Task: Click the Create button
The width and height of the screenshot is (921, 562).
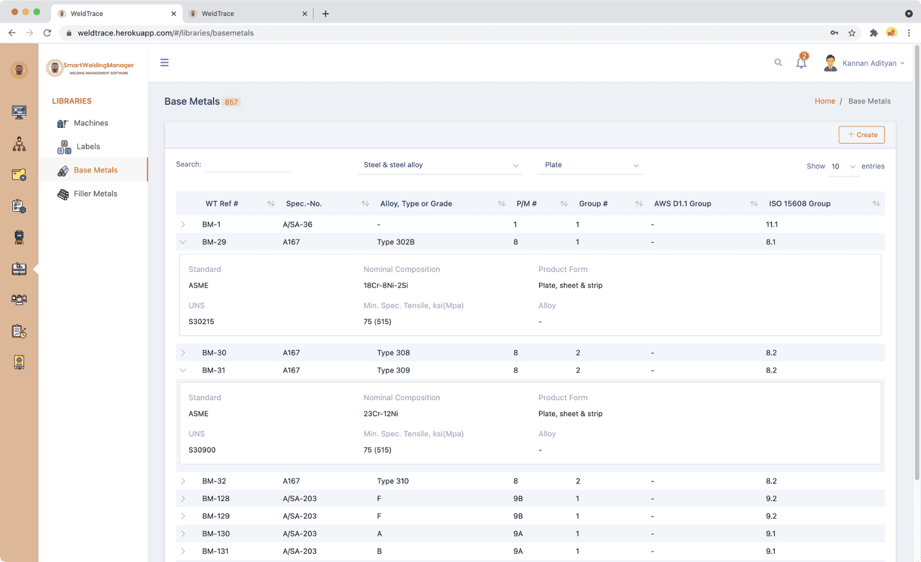Action: coord(862,135)
